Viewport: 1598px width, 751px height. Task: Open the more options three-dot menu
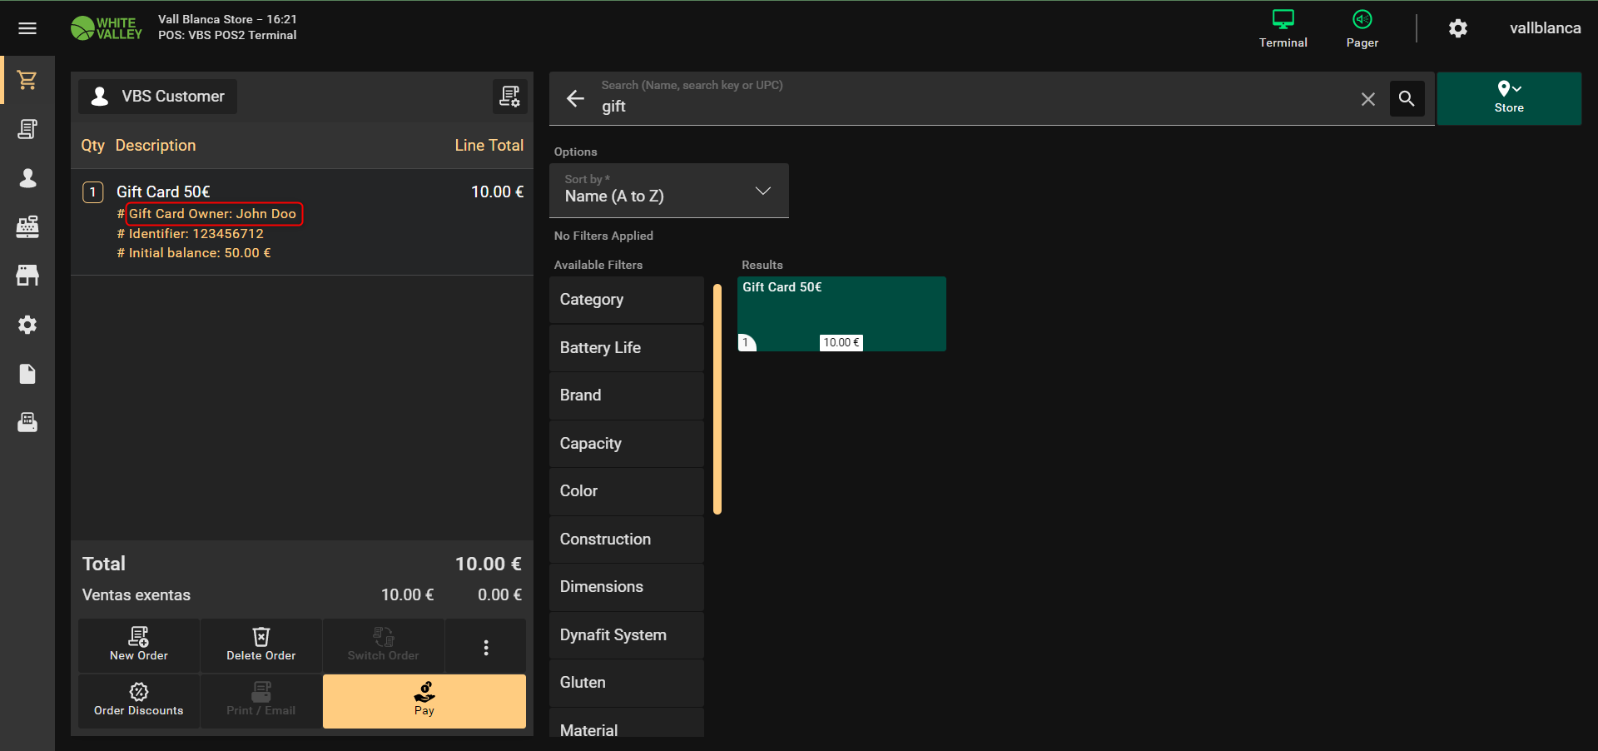click(x=486, y=646)
